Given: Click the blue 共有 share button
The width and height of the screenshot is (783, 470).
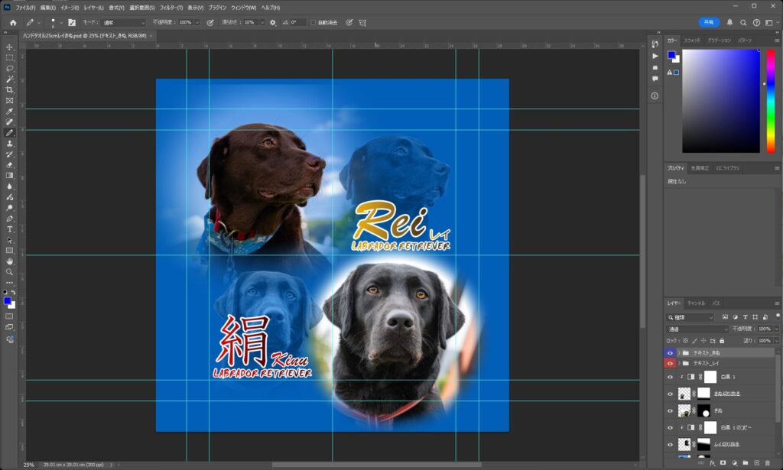Looking at the screenshot, I should 709,23.
